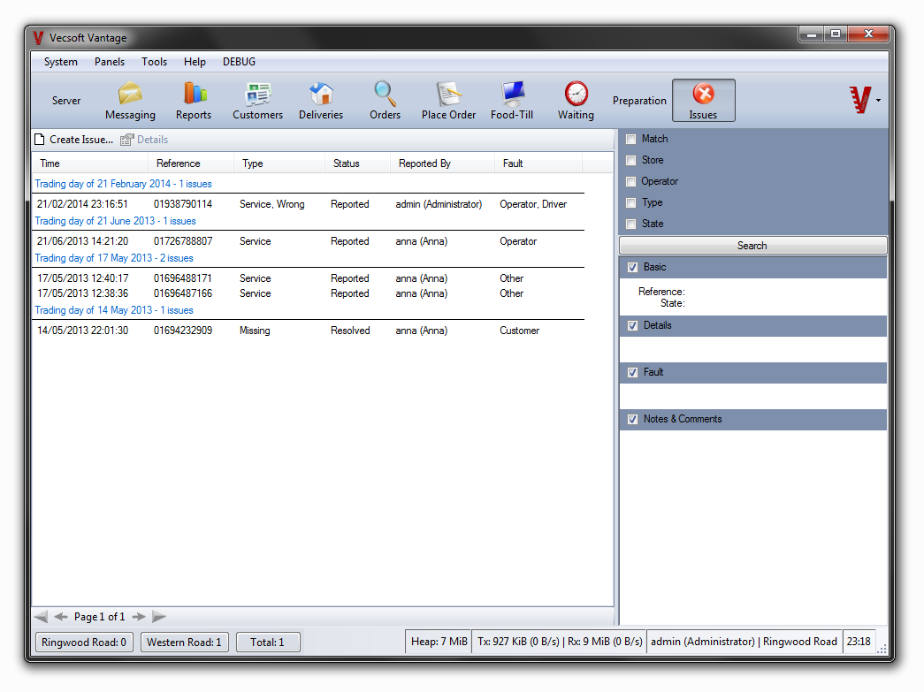Open the Waiting clock icon

tap(576, 94)
